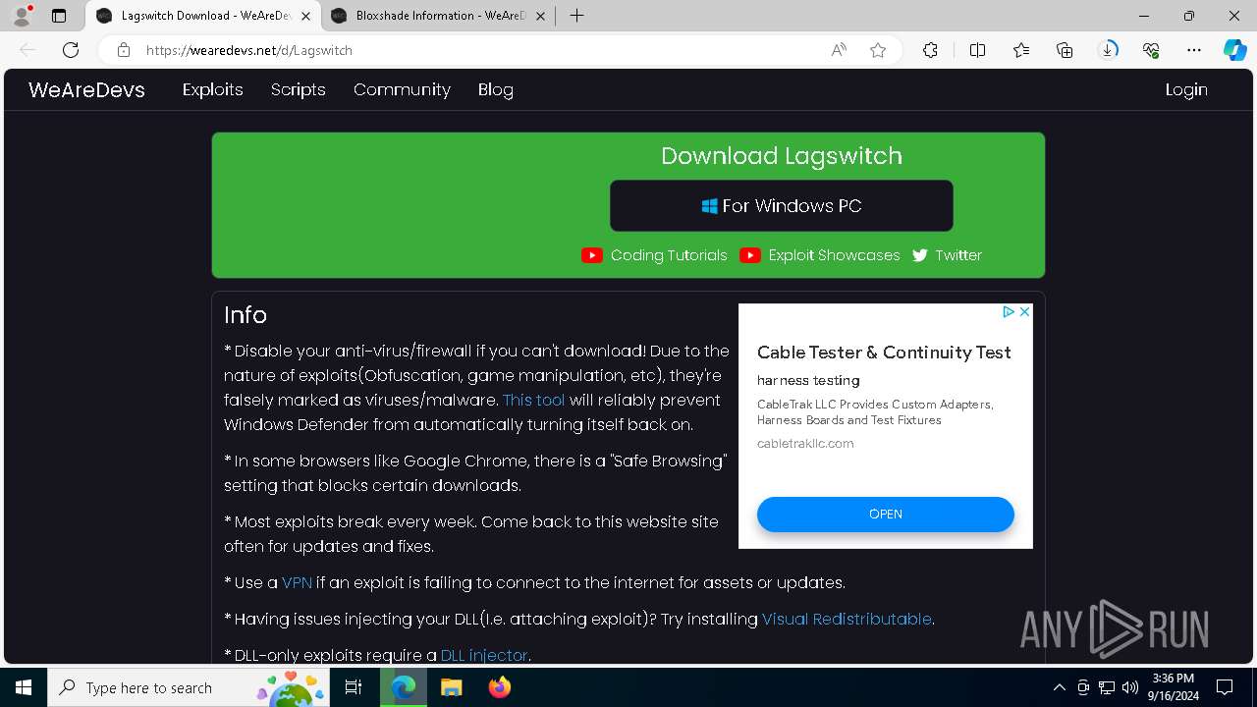Open Edge Settings and more menu

coord(1194,50)
